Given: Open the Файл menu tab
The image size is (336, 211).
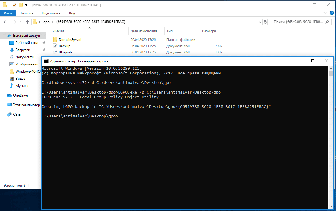Looking at the screenshot, I should coord(8,13).
